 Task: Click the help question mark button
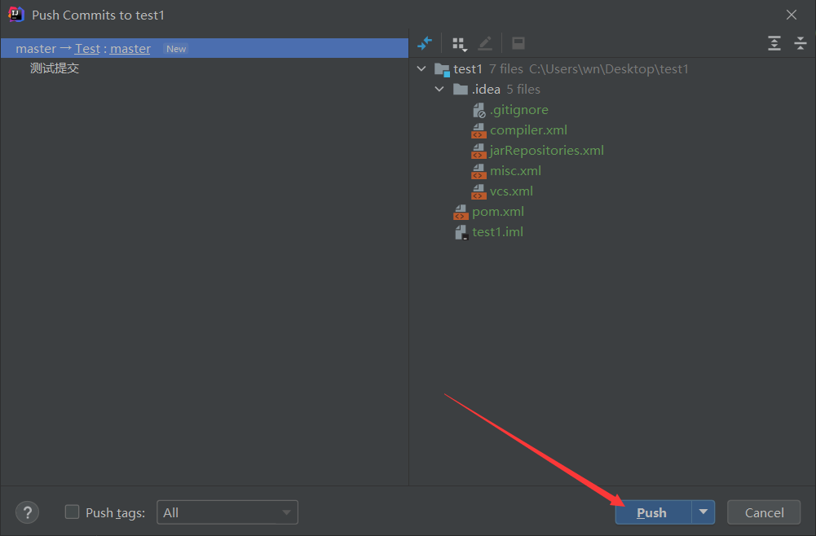28,512
